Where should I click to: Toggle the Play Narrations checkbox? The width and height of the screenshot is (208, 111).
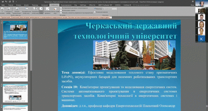tap(61, 8)
